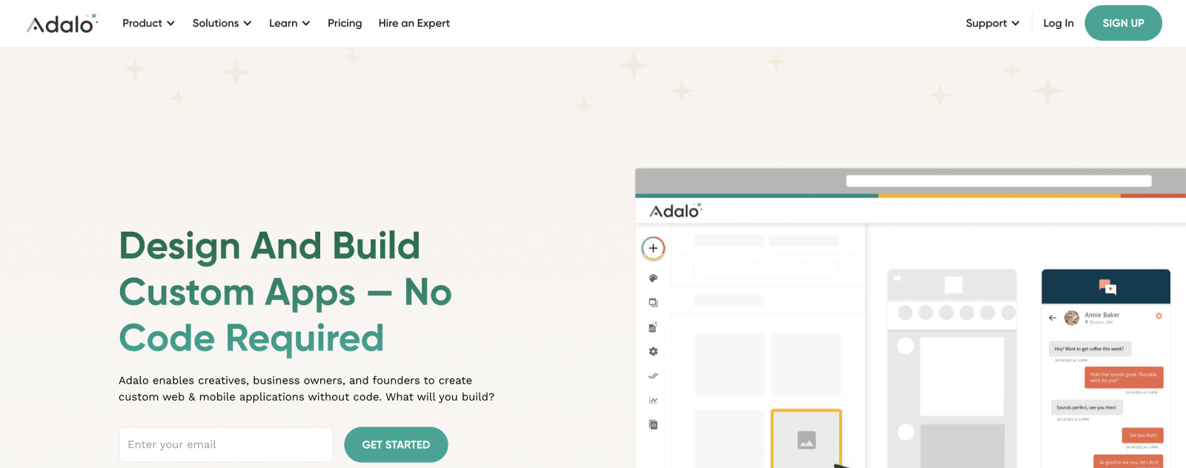This screenshot has width=1186, height=468.
Task: Click the GET STARTED button
Action: tap(396, 444)
